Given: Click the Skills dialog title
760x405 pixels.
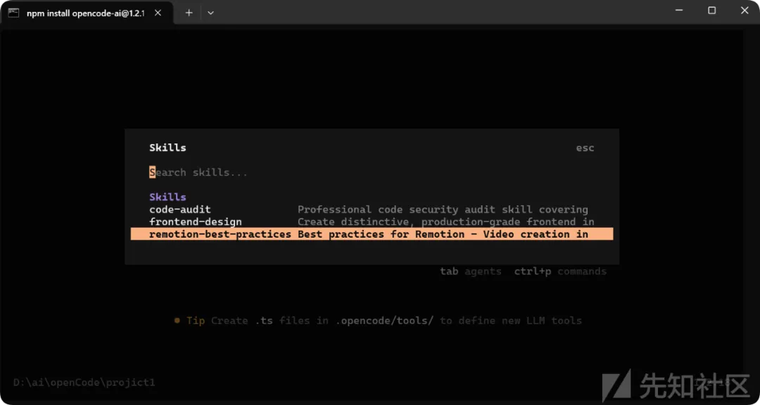Looking at the screenshot, I should coord(167,148).
